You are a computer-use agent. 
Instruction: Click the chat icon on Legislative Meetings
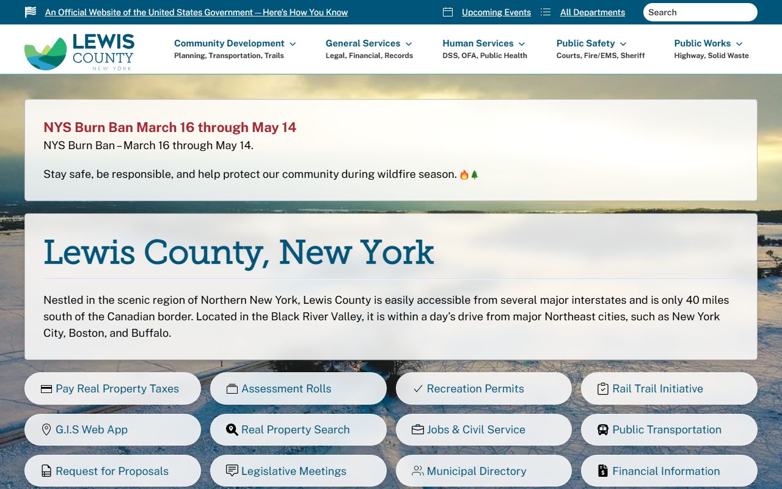click(x=232, y=471)
